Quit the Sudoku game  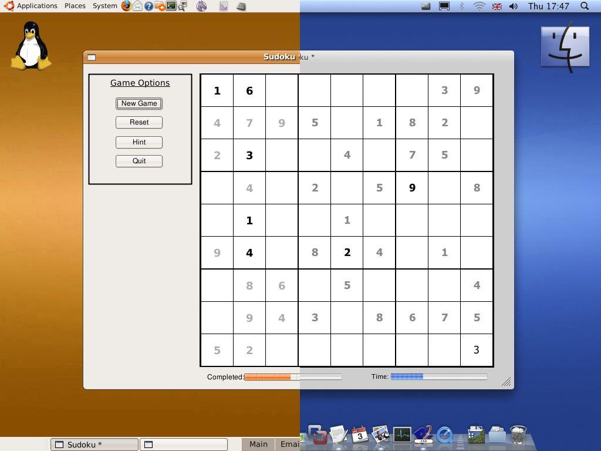click(139, 161)
